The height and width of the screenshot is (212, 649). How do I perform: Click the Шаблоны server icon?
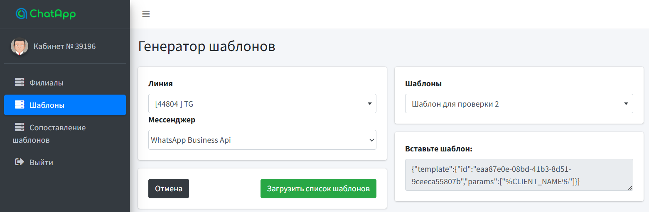pos(20,105)
